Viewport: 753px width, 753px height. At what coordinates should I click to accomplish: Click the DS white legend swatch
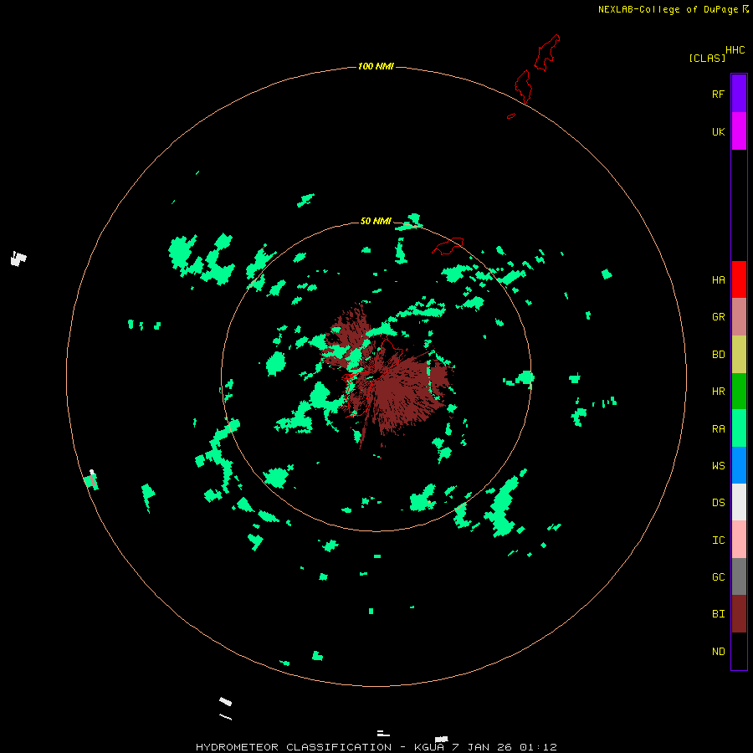click(739, 502)
